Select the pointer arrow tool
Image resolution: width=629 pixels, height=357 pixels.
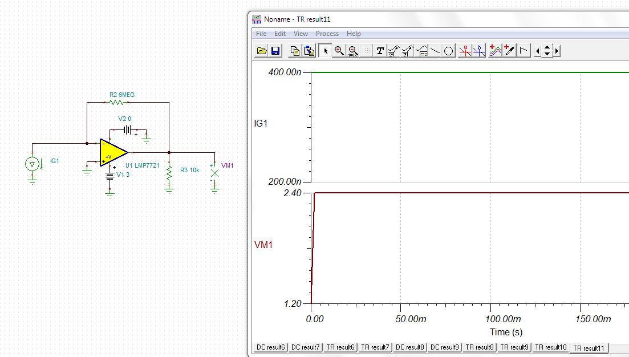coord(325,51)
